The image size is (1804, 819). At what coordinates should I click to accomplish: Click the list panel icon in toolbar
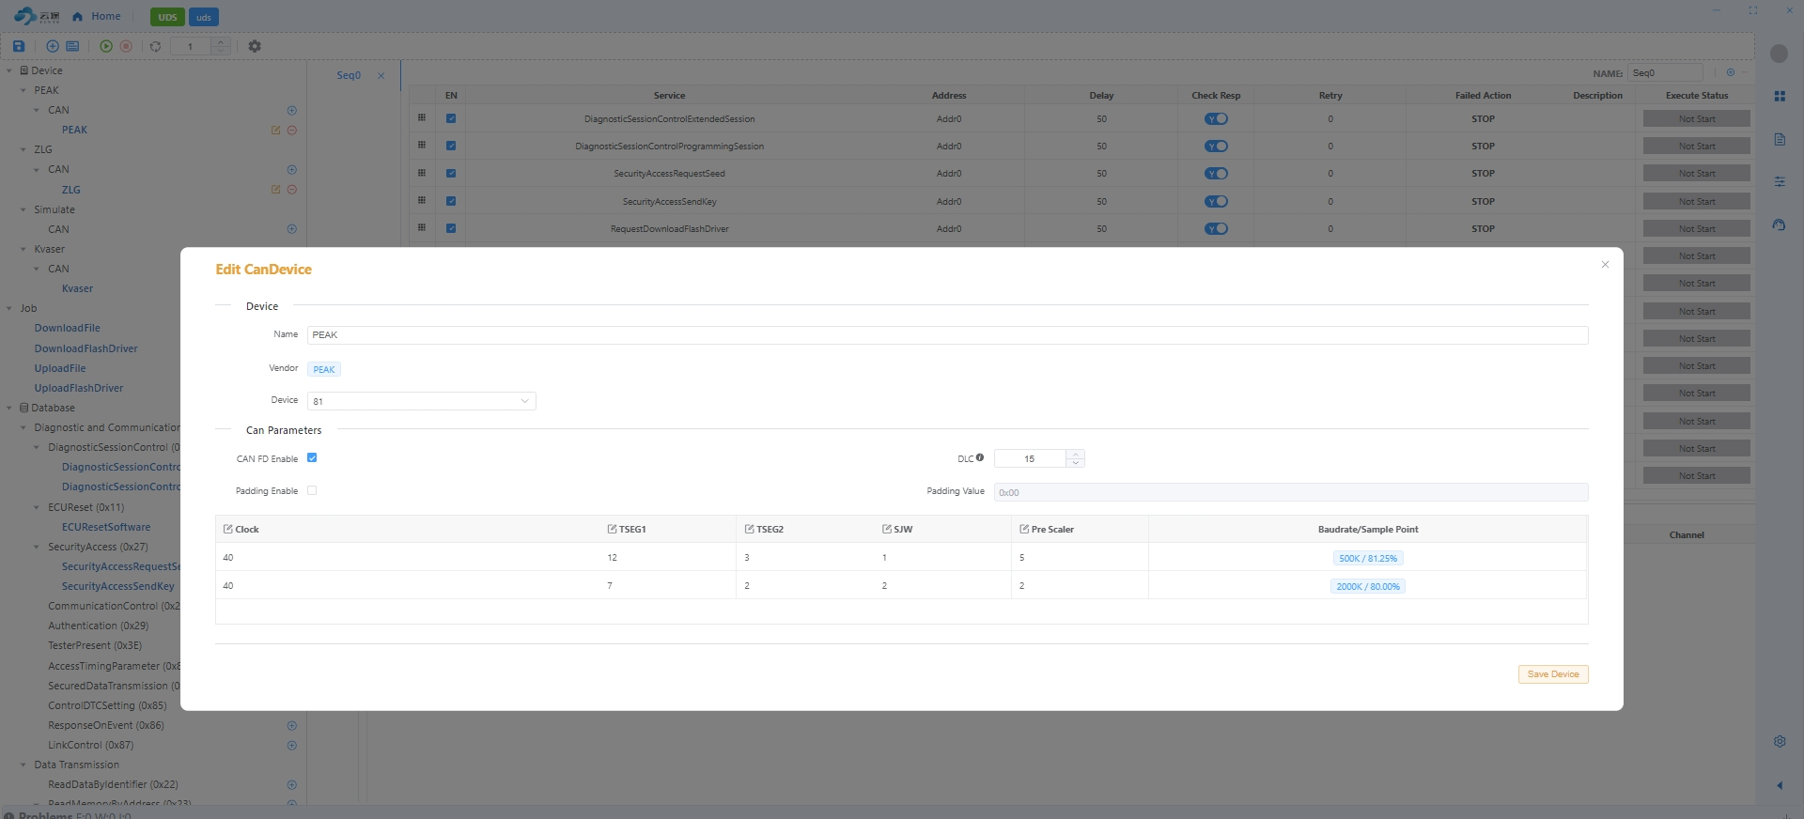pos(72,46)
